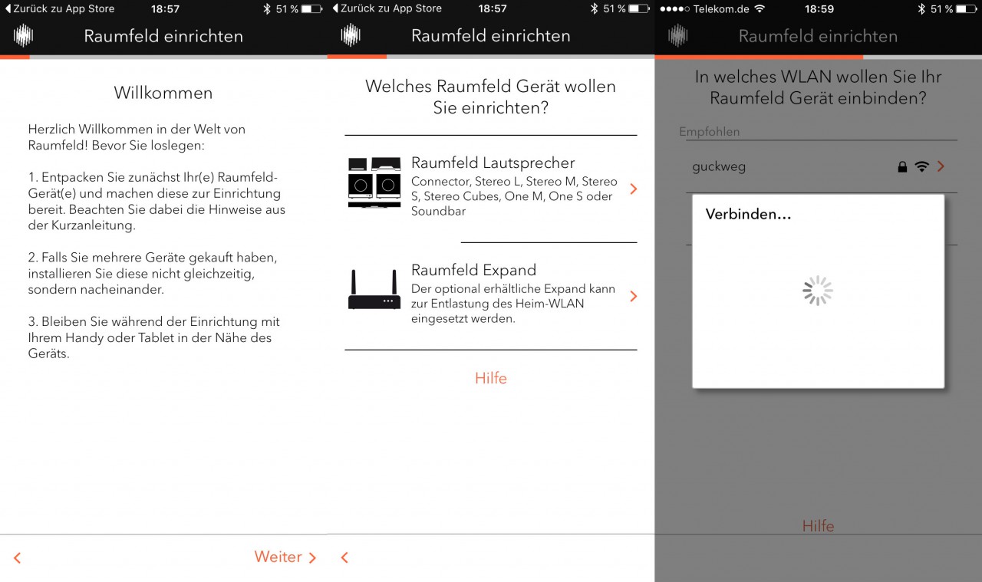Tap Bluetooth icon on third screen status bar
Screen dimensions: 982x582
click(921, 8)
